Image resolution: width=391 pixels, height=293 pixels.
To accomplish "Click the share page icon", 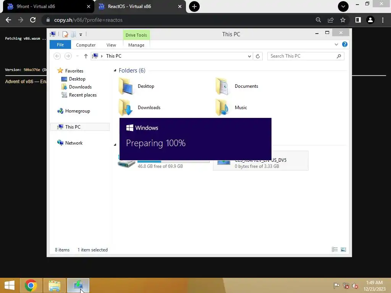I will click(x=331, y=20).
